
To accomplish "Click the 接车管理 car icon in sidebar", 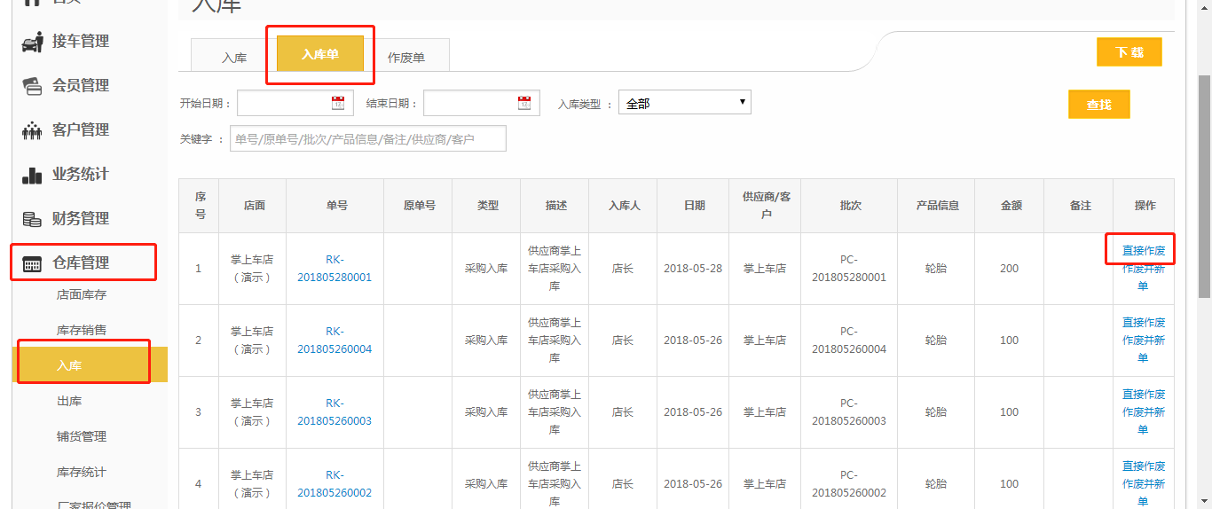I will coord(32,42).
